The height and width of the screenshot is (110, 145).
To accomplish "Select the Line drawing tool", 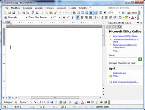I will [31, 102].
